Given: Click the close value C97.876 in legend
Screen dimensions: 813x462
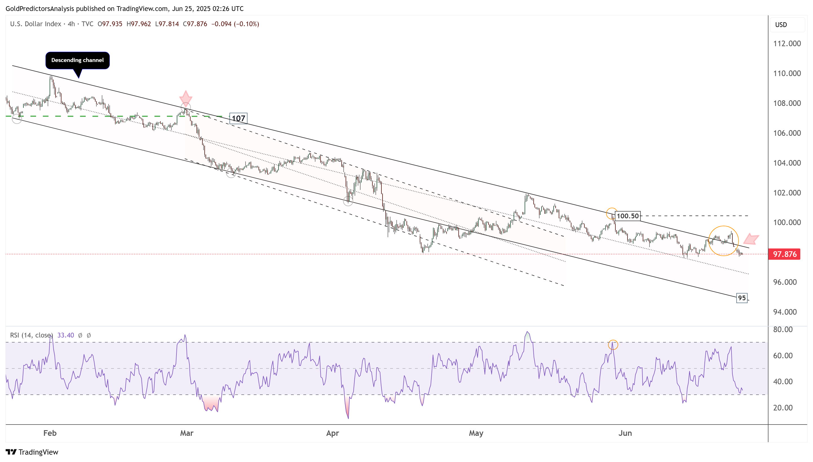Looking at the screenshot, I should (x=195, y=24).
